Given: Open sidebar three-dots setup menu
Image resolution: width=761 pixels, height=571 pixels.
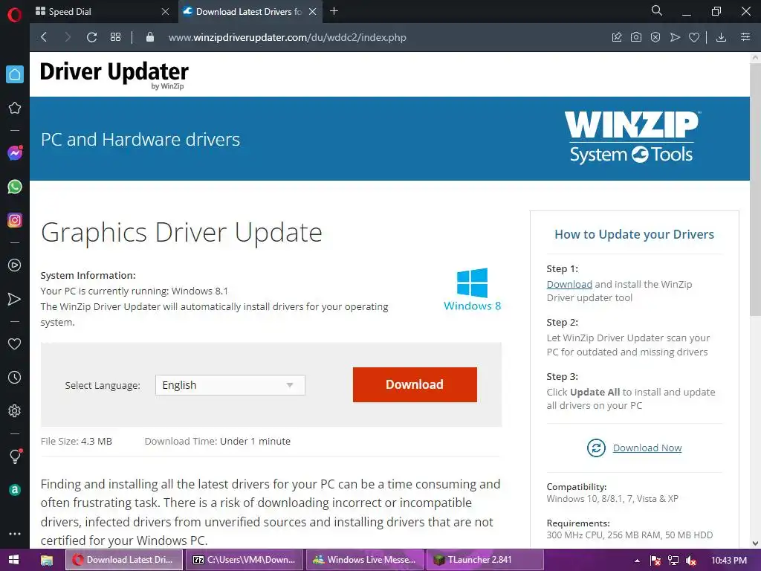Looking at the screenshot, I should [x=15, y=534].
